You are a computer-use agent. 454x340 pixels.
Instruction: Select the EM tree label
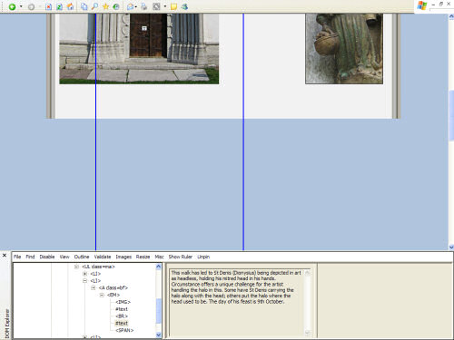[x=113, y=295]
